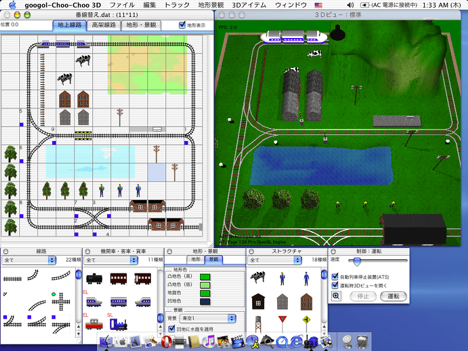Open the Trash in the Dock
The height and width of the screenshot is (351, 468).
coord(362,342)
